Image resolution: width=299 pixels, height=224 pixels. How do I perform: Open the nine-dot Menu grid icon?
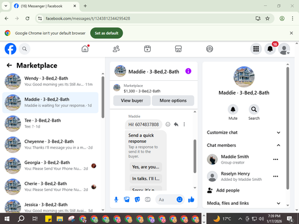pyautogui.click(x=256, y=49)
